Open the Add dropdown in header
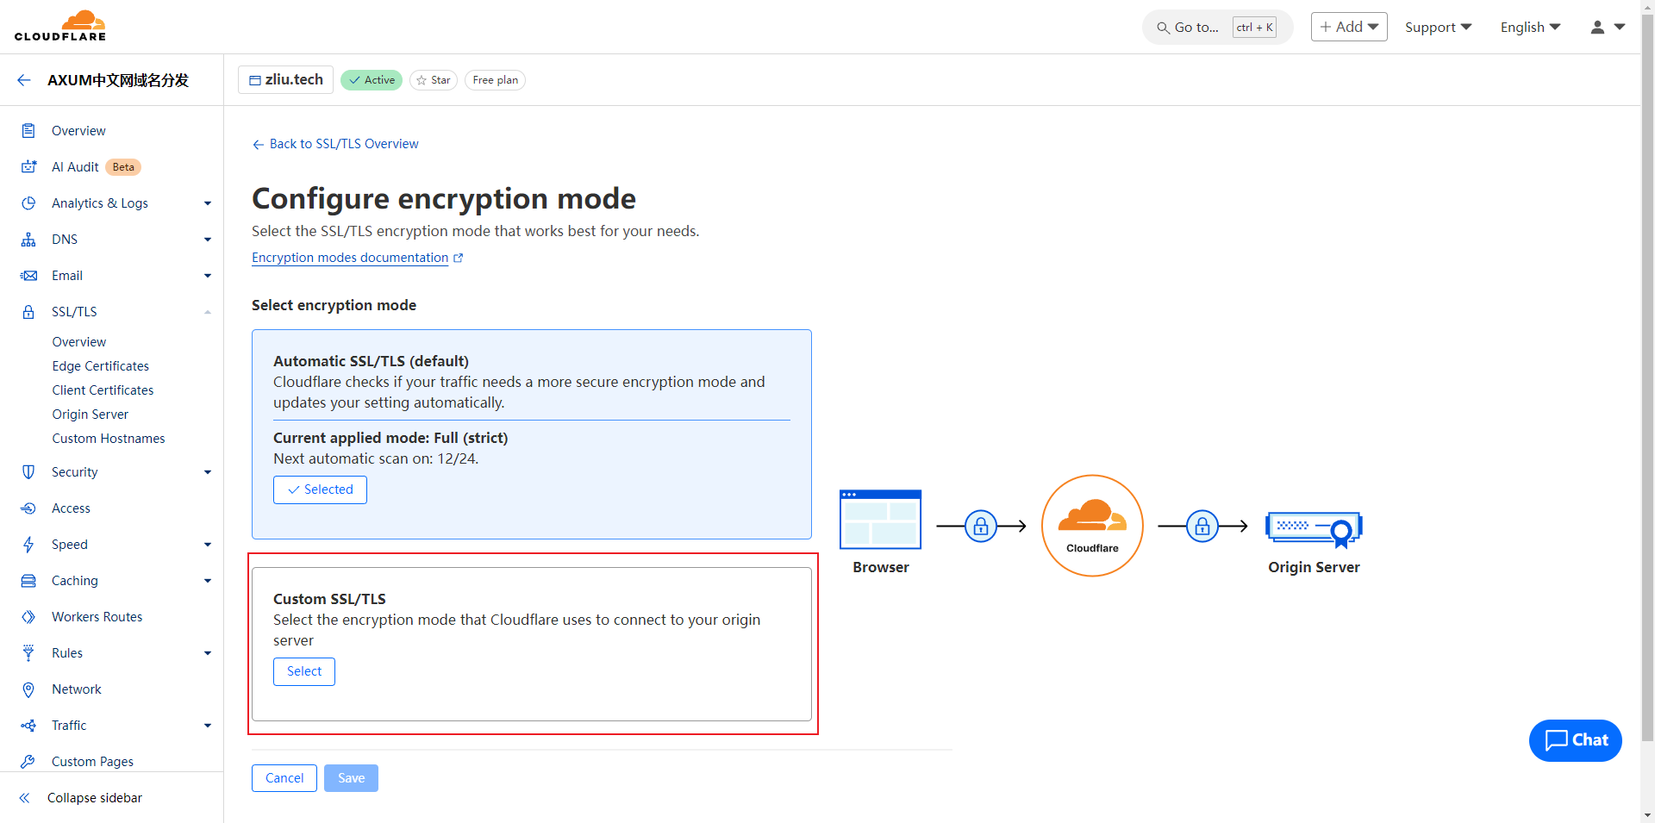 click(x=1349, y=27)
